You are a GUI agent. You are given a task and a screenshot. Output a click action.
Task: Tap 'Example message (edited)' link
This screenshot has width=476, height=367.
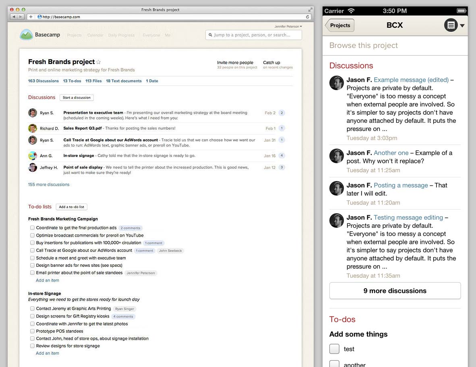pyautogui.click(x=411, y=80)
